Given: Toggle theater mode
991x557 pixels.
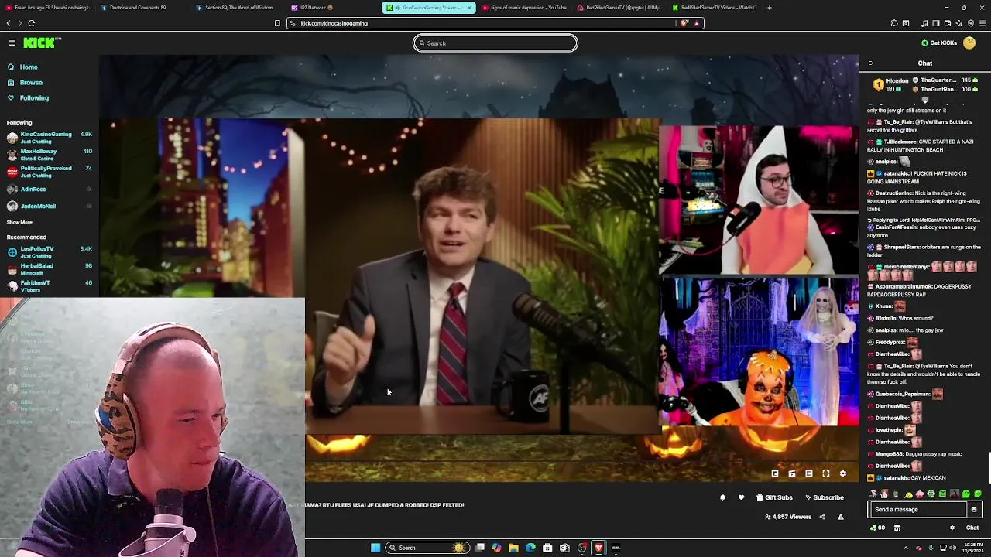Looking at the screenshot, I should [809, 473].
